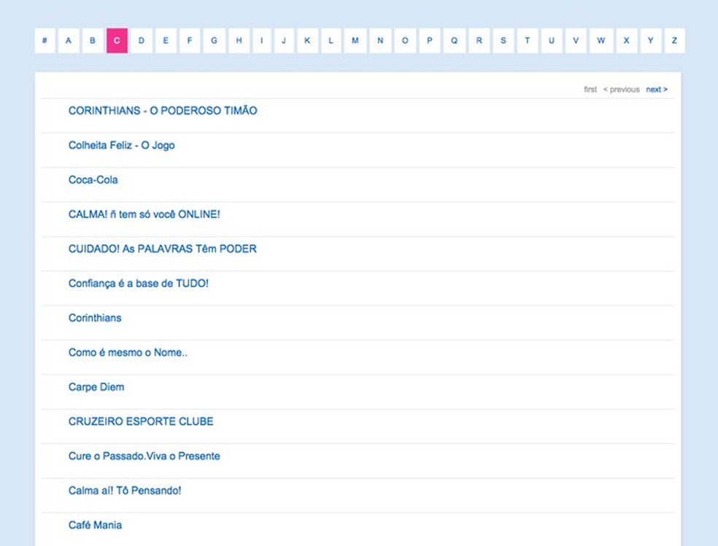Open the Carpe Diem community
This screenshot has width=718, height=546.
[96, 387]
